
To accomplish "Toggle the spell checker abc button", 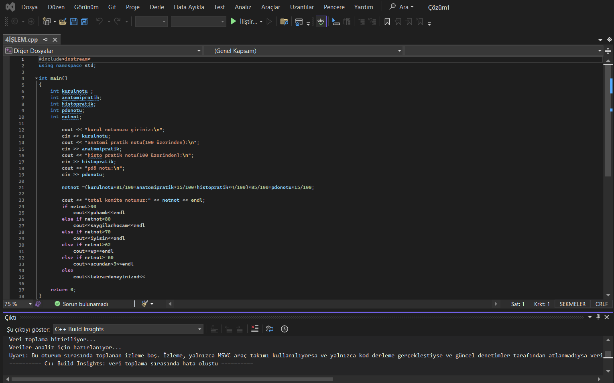I will [x=321, y=22].
